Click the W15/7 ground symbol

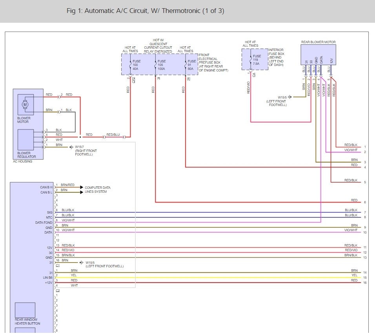click(71, 147)
